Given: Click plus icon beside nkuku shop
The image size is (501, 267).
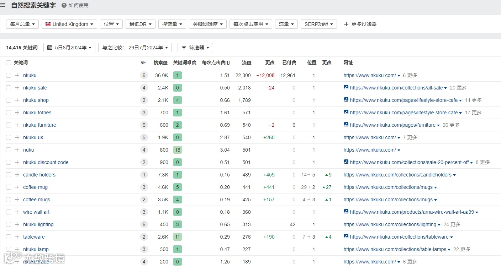Looking at the screenshot, I should tap(17, 100).
